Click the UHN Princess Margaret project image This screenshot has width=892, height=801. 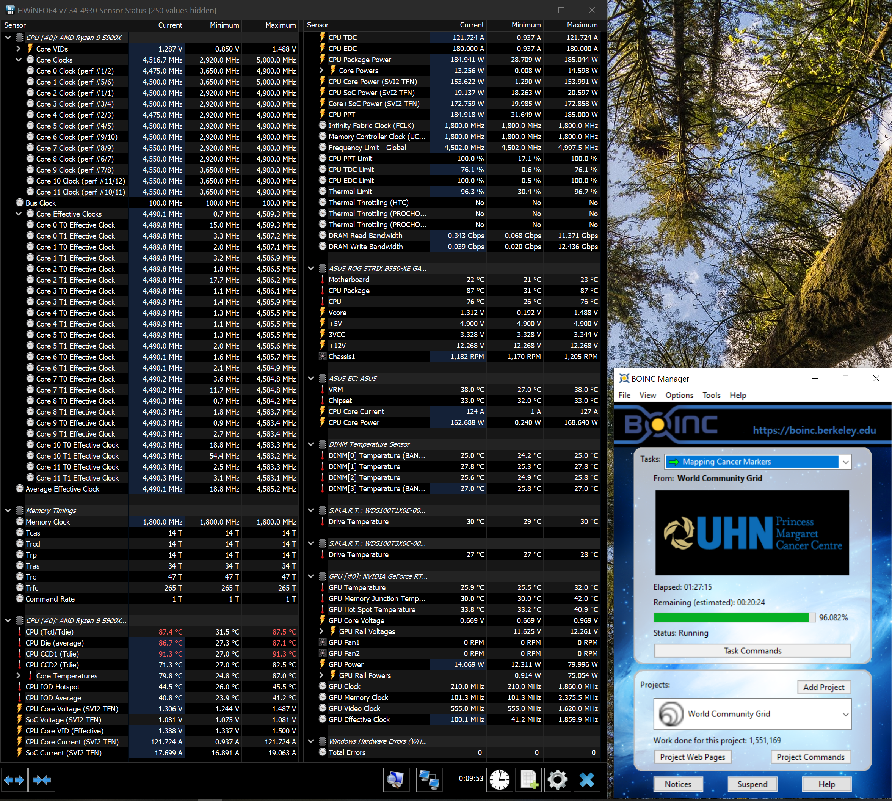pos(752,532)
